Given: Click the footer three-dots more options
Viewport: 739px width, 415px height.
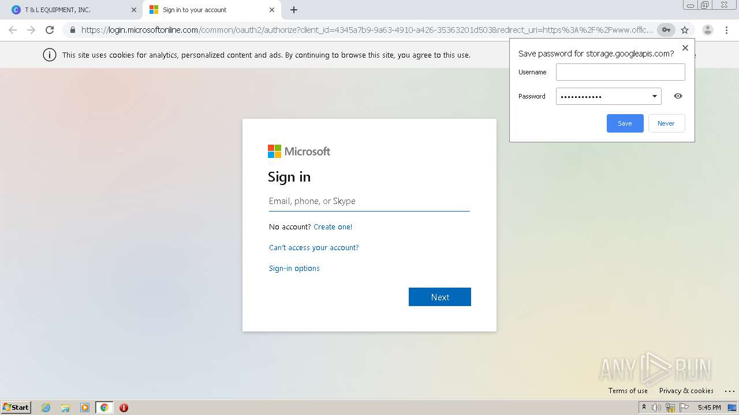Looking at the screenshot, I should click(x=729, y=391).
